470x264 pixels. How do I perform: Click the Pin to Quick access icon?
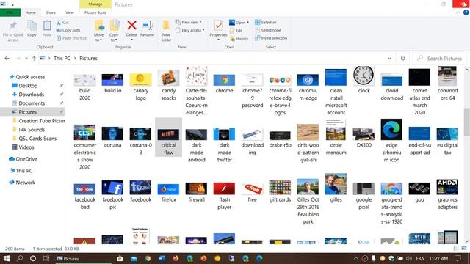[x=13, y=26]
